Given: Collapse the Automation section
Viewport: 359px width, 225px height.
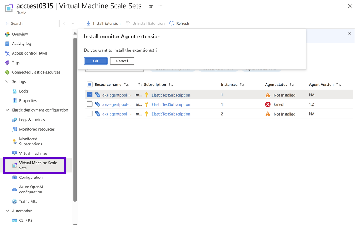Looking at the screenshot, I should [7, 211].
